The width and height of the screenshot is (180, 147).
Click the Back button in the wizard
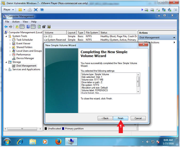click(x=105, y=118)
